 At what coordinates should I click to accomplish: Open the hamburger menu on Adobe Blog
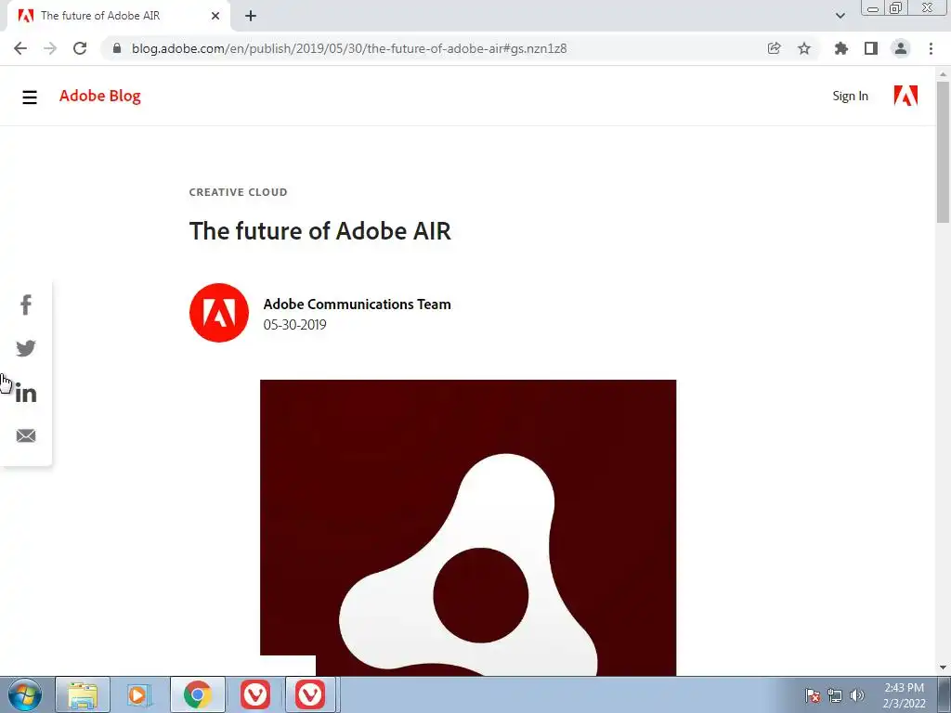click(x=29, y=97)
